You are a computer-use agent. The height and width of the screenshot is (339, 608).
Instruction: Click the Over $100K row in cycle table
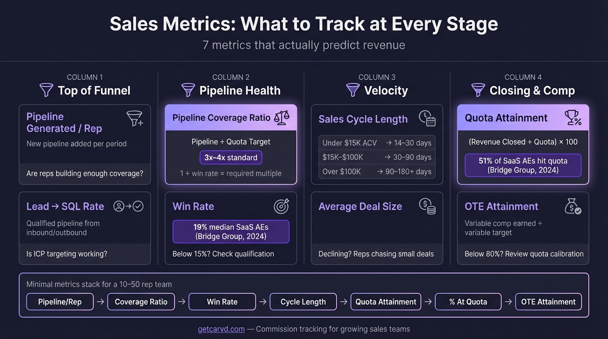click(x=377, y=172)
